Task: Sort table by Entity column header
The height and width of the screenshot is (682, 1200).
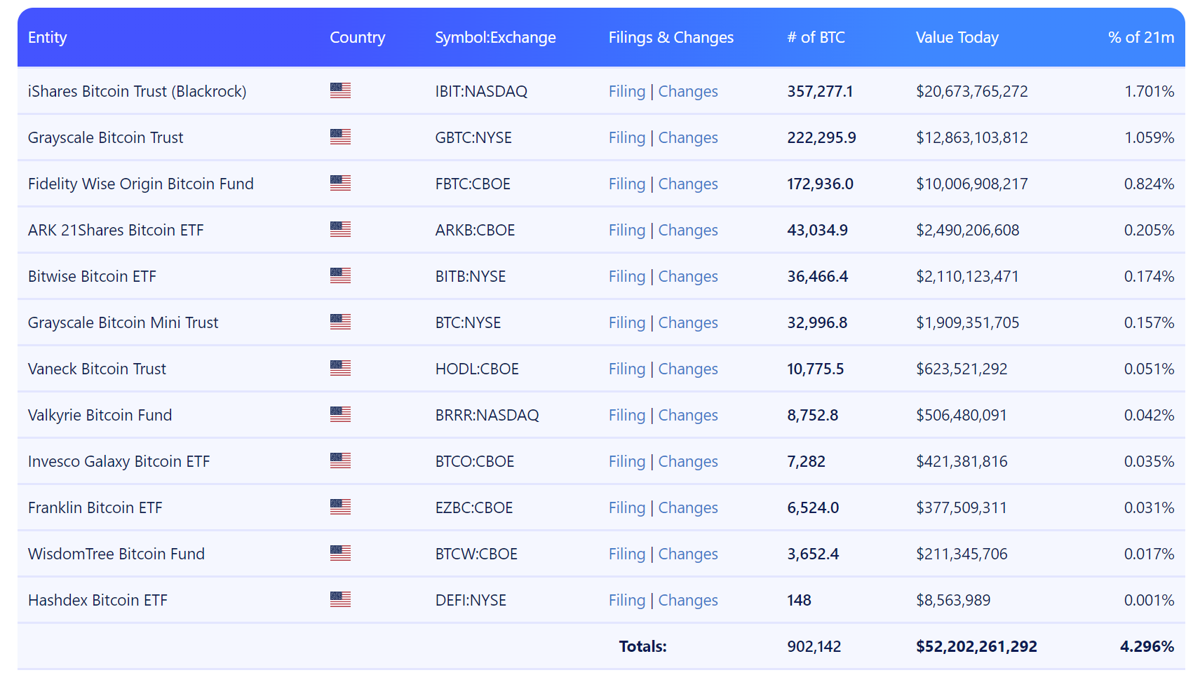Action: pos(48,38)
